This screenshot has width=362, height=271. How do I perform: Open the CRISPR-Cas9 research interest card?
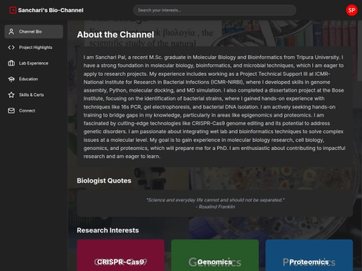pos(121,255)
